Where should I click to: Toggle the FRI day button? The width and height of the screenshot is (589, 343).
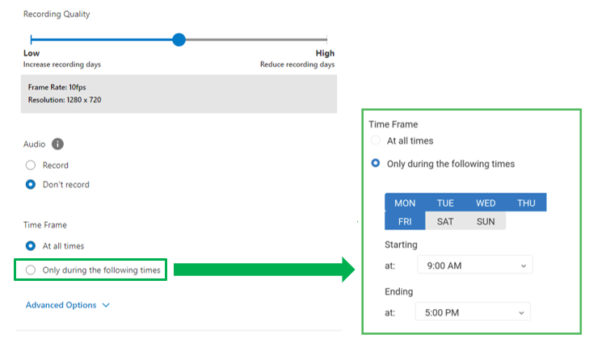click(405, 221)
